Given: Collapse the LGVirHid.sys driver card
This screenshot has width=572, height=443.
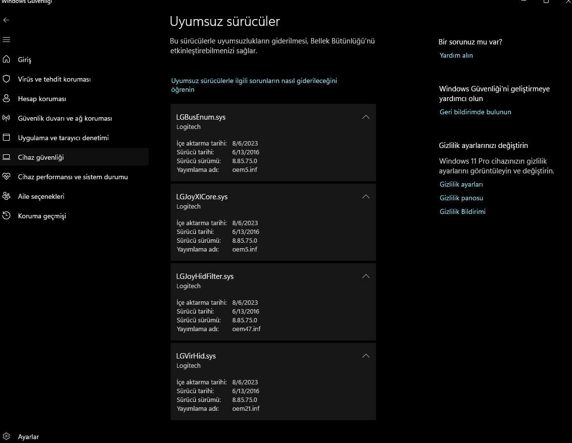Looking at the screenshot, I should (366, 356).
